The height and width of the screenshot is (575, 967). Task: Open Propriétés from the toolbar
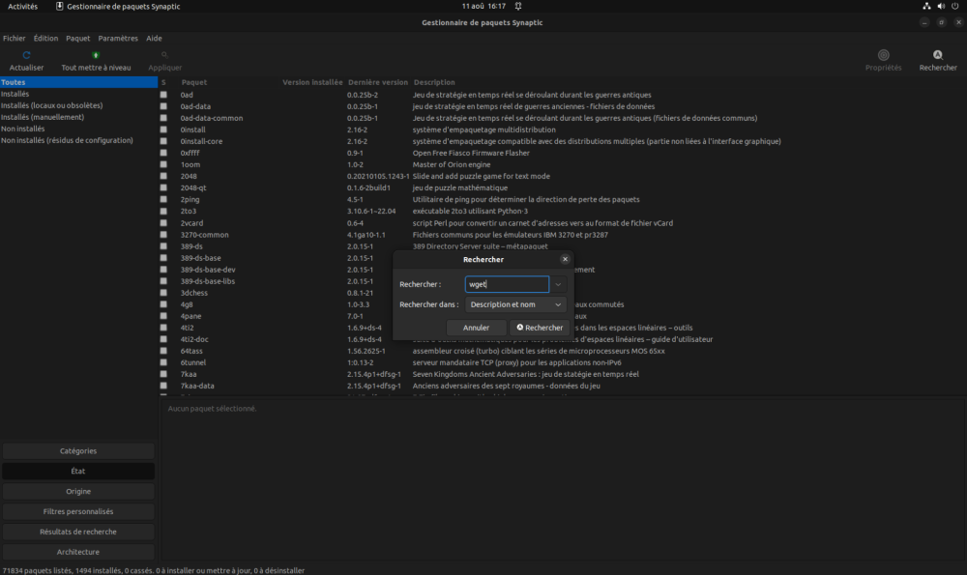click(883, 56)
